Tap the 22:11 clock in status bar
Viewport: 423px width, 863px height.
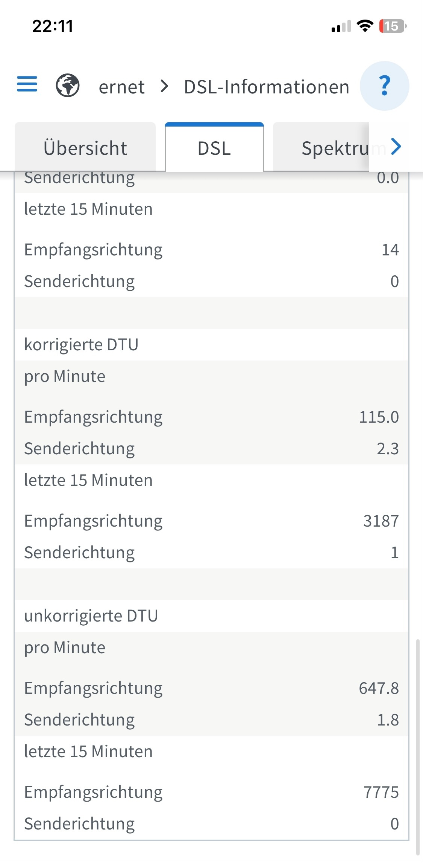53,26
